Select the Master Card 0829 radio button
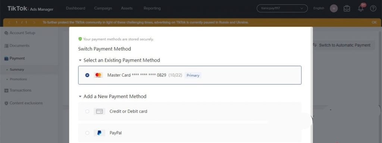This screenshot has width=382, height=143. pos(87,75)
